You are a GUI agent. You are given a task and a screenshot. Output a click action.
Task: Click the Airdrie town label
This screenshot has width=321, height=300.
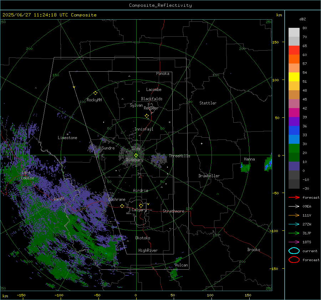[x=141, y=190]
